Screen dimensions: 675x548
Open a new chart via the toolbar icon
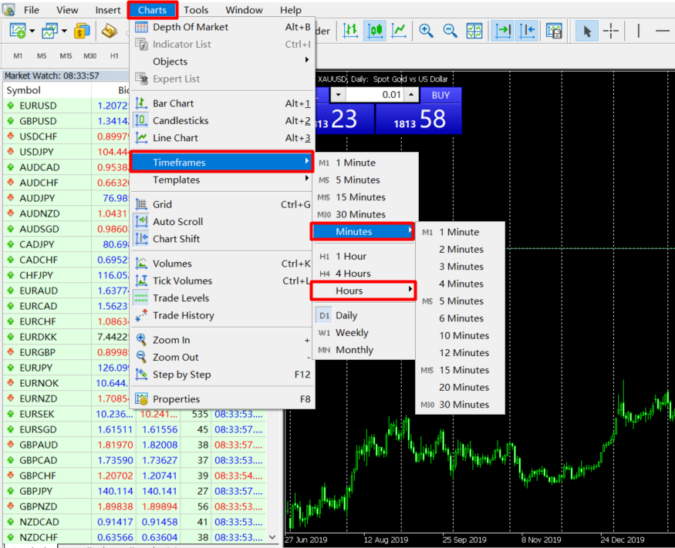pyautogui.click(x=18, y=32)
